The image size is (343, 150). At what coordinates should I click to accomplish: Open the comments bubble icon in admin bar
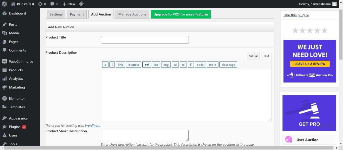click(52, 4)
